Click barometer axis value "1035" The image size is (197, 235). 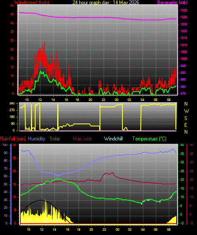(183, 10)
